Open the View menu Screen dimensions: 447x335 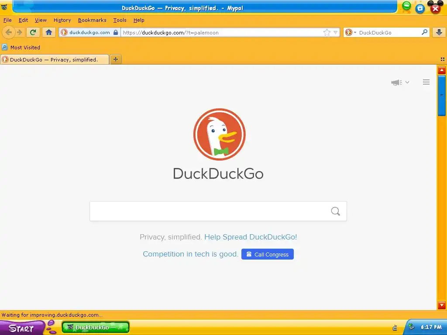pyautogui.click(x=41, y=20)
